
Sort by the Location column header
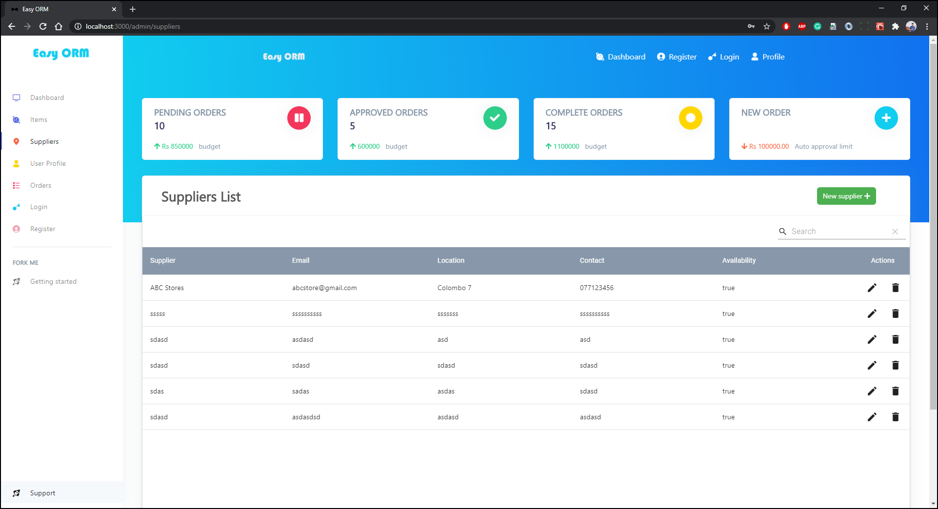coord(451,260)
